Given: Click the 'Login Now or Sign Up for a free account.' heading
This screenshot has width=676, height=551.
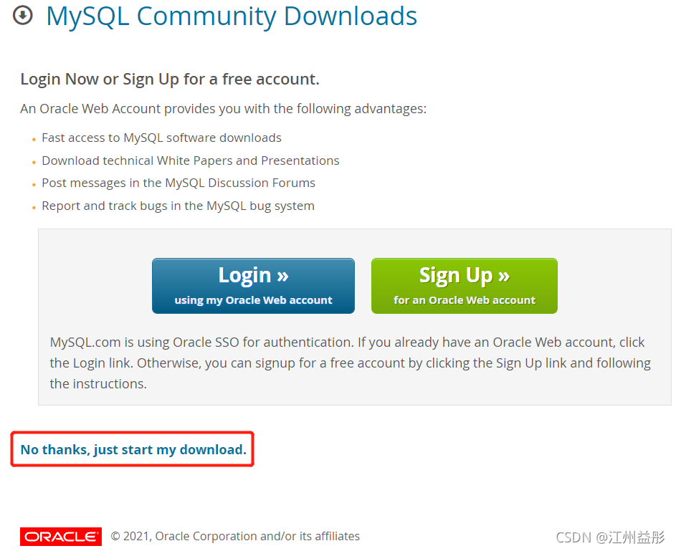Looking at the screenshot, I should [170, 80].
